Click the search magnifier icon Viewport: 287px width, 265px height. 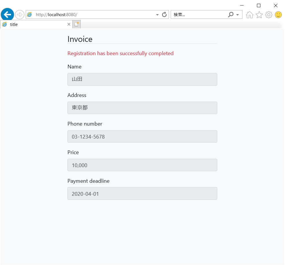[x=231, y=14]
